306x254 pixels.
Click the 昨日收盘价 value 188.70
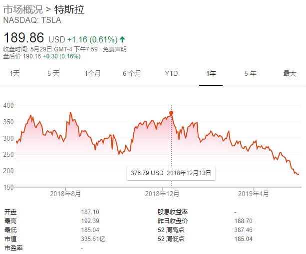[x=244, y=221]
